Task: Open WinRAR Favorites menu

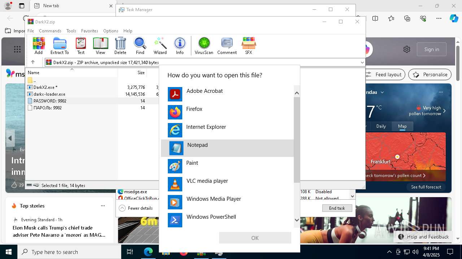Action: point(90,31)
